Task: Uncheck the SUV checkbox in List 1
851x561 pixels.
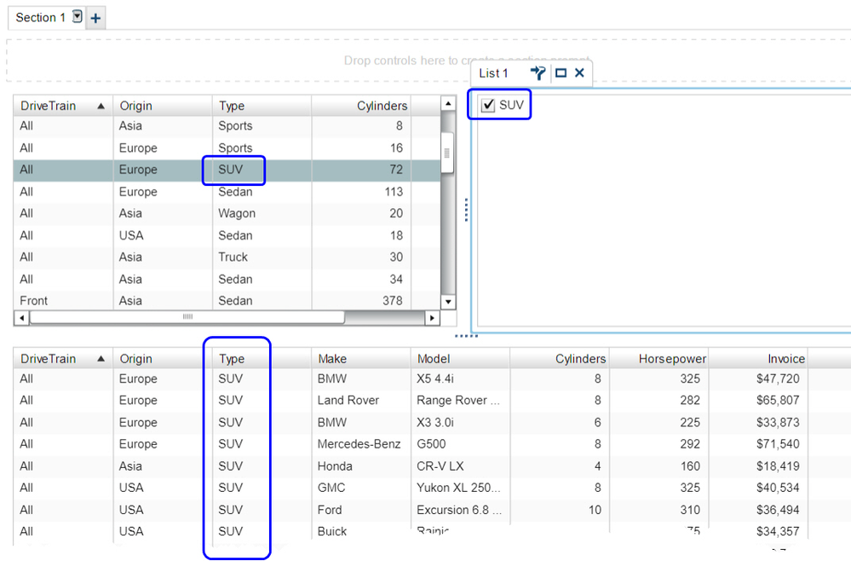Action: 488,105
